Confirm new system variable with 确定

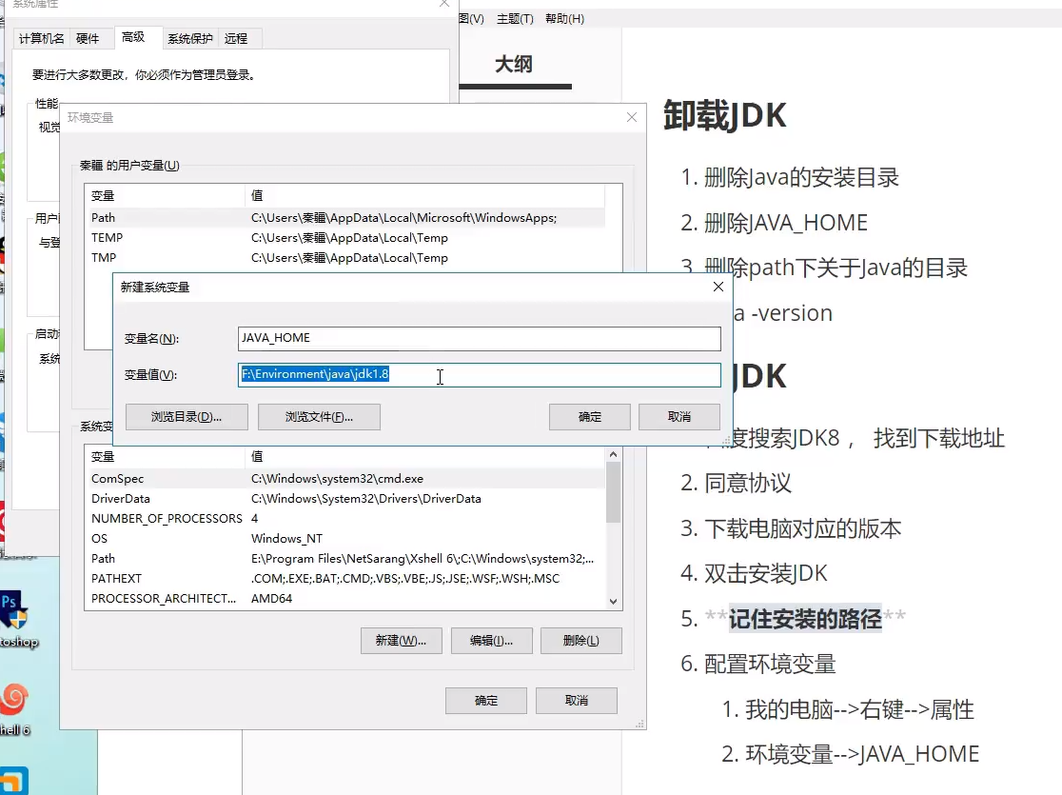(x=589, y=417)
